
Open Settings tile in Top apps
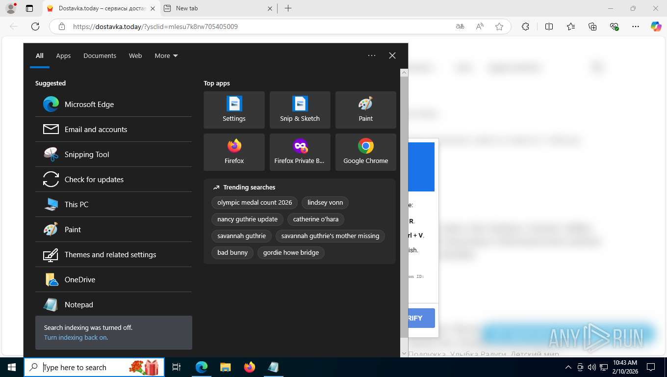(234, 110)
